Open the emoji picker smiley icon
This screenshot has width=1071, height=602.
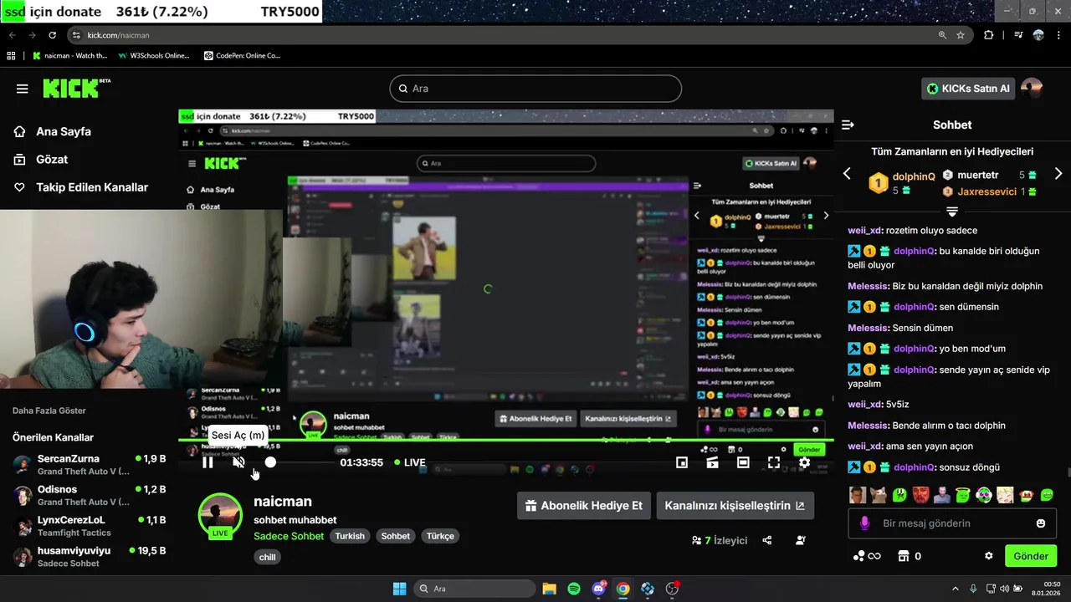pos(1041,523)
